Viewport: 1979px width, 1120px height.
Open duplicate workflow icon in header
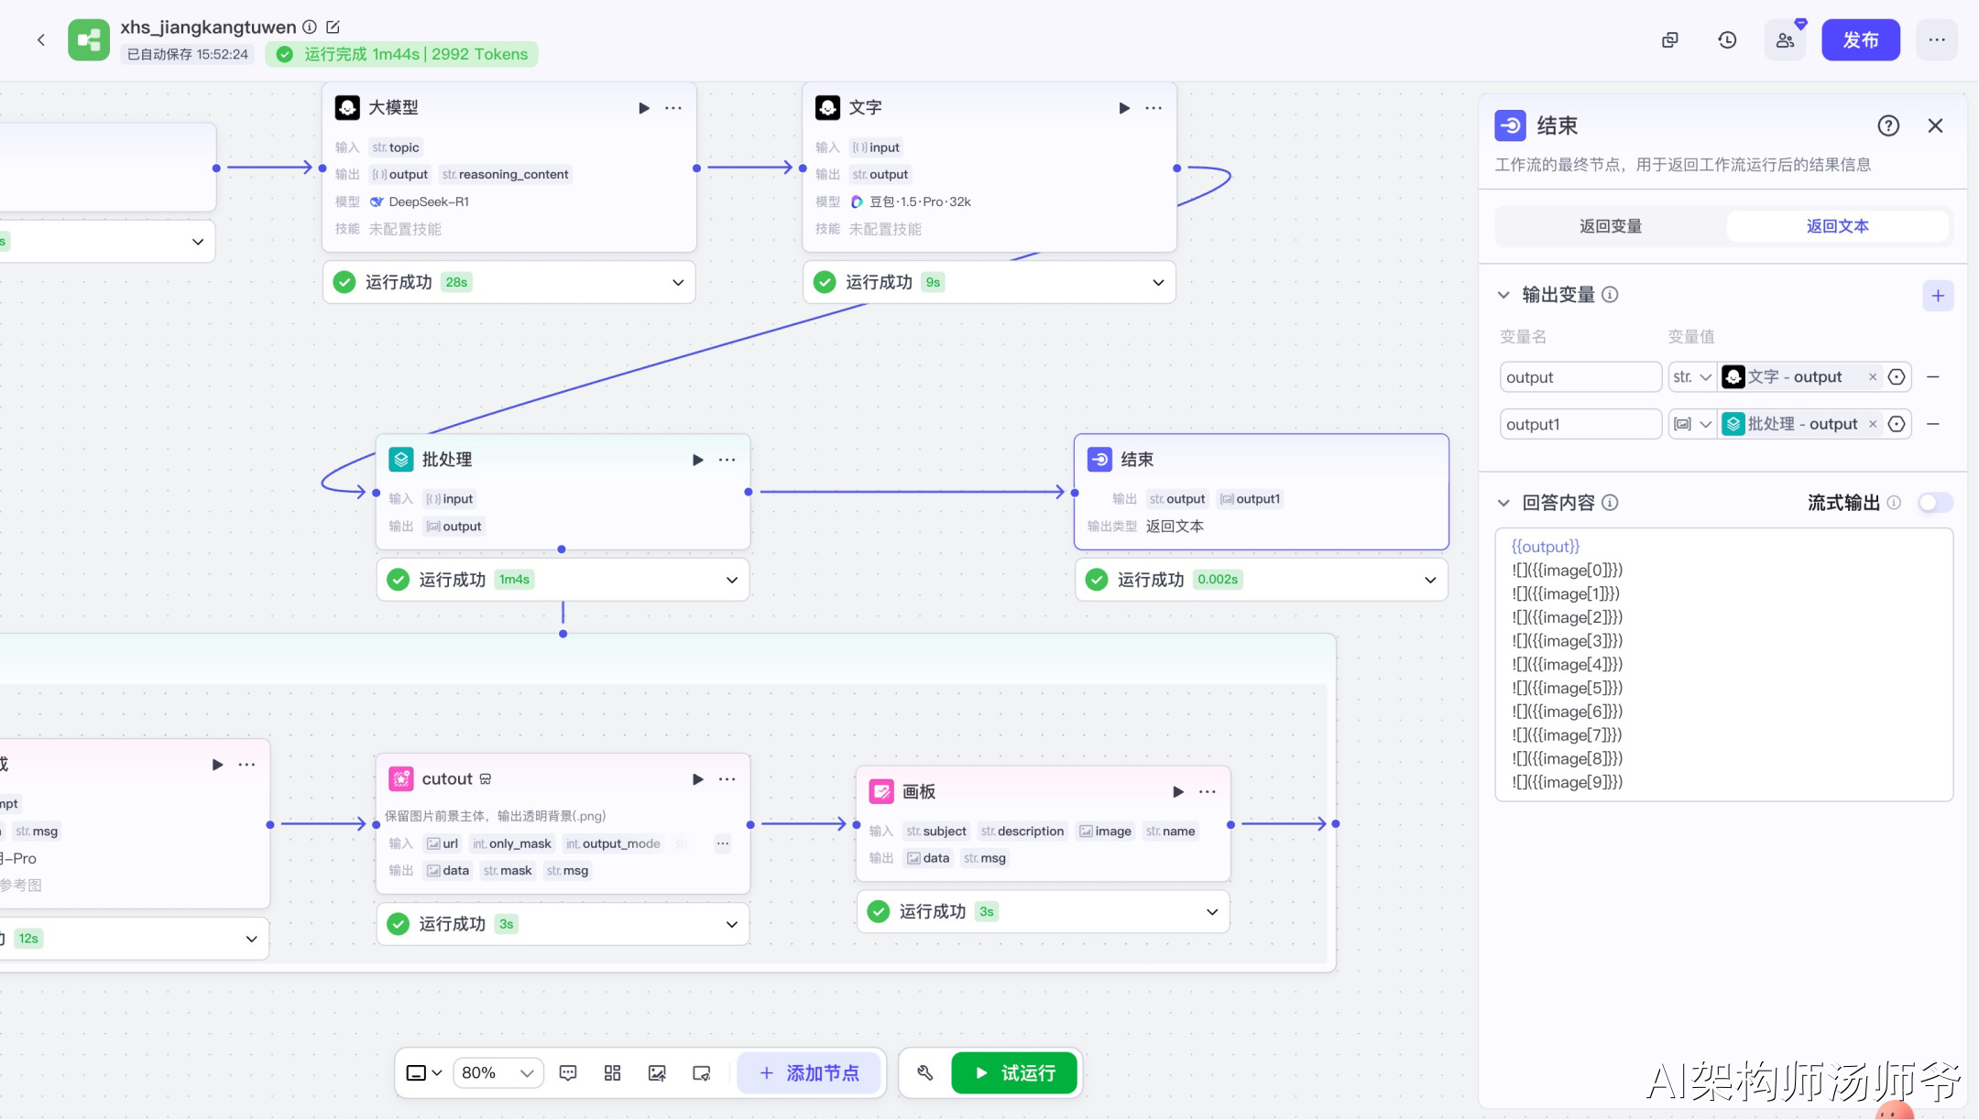click(x=1670, y=39)
